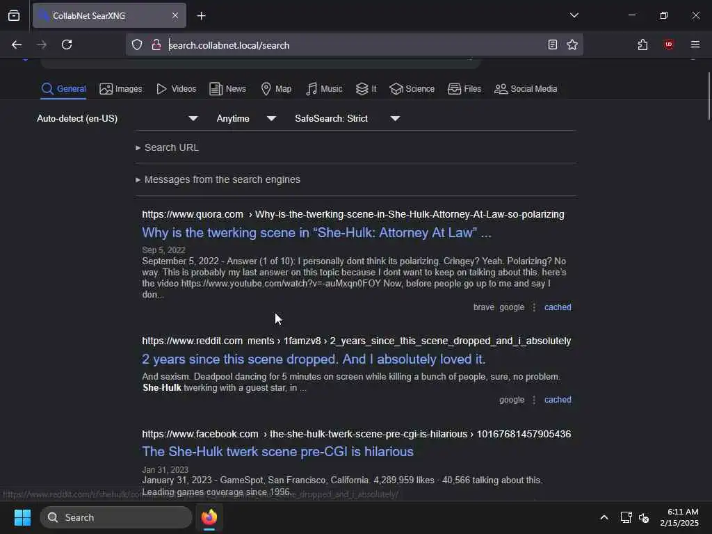Open Firefox from the taskbar

pos(209,517)
